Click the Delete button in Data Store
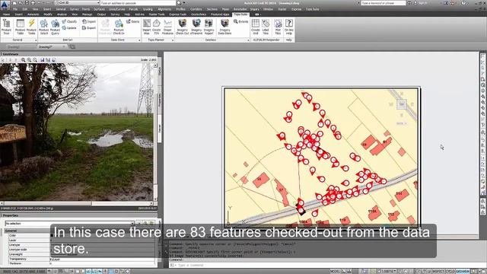The height and width of the screenshot is (274, 487). (133, 21)
